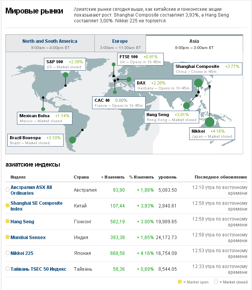Click closed-market circle for Тайвань TSEC 50

point(7,268)
